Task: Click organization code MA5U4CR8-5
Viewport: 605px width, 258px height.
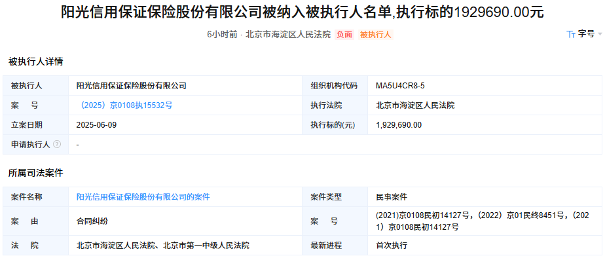Action: (x=400, y=86)
